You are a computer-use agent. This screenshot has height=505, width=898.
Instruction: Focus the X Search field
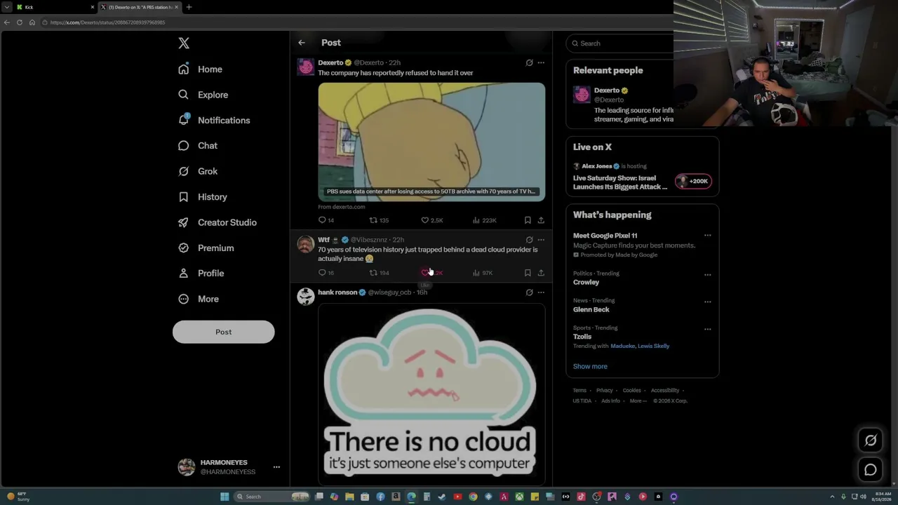(x=620, y=43)
